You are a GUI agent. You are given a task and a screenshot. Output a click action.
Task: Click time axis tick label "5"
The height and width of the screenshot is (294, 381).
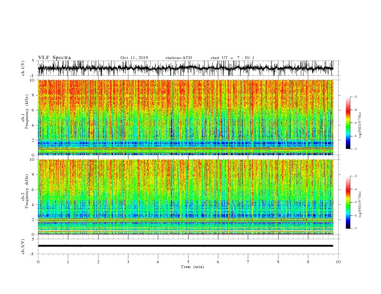188,262
